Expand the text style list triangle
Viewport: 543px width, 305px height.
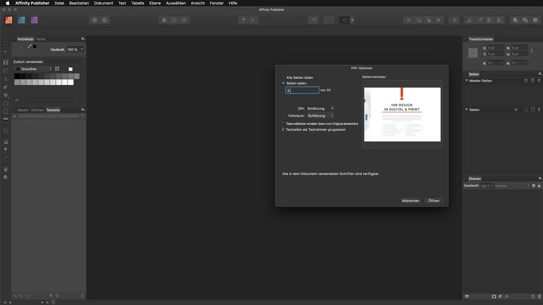coord(15,116)
